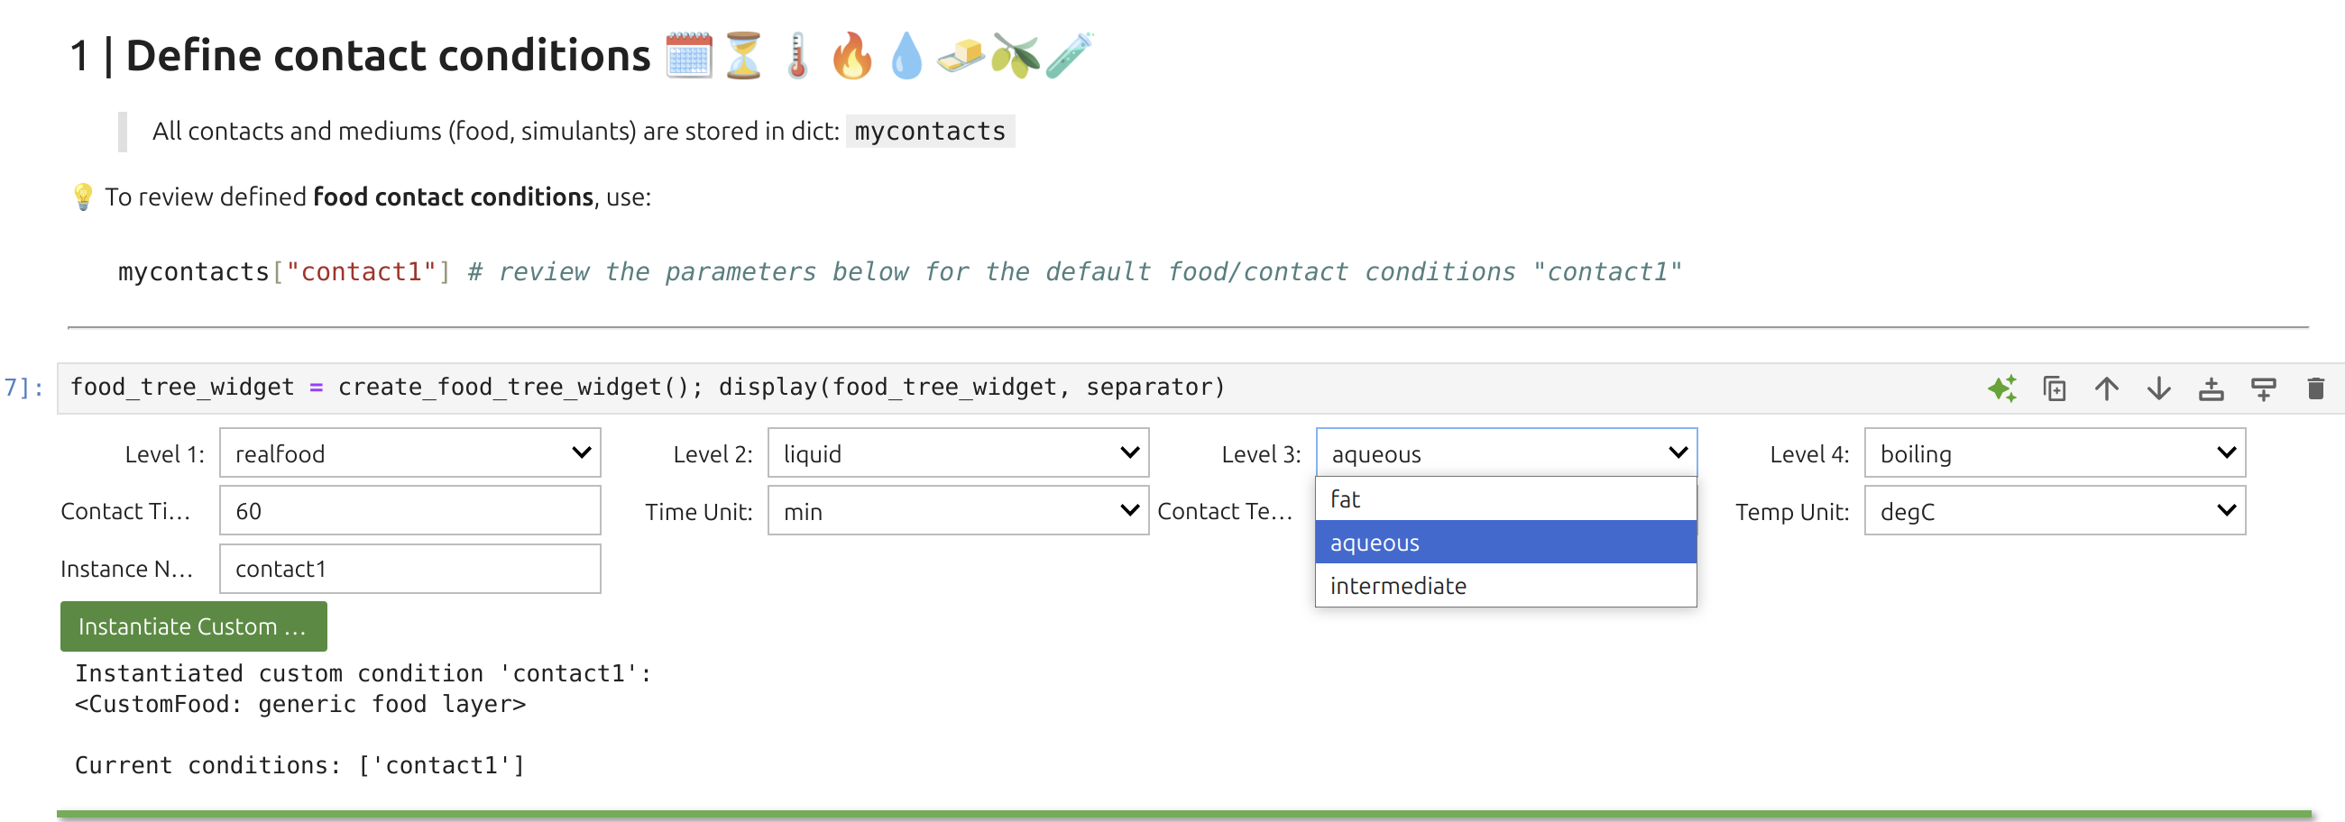The width and height of the screenshot is (2345, 822).
Task: Click the AI sparkle icon in cell toolbar
Action: coord(2001,389)
